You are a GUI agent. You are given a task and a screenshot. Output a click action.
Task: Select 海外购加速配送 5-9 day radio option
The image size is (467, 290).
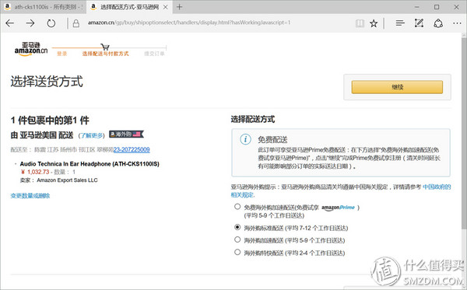point(237,239)
